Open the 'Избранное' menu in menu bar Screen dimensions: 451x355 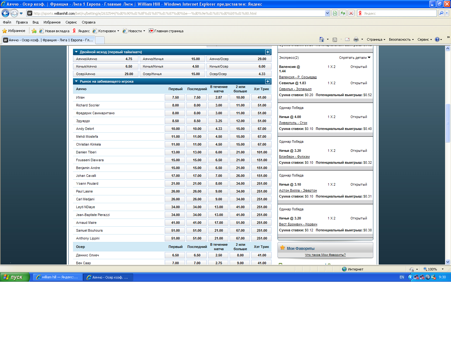[52, 22]
